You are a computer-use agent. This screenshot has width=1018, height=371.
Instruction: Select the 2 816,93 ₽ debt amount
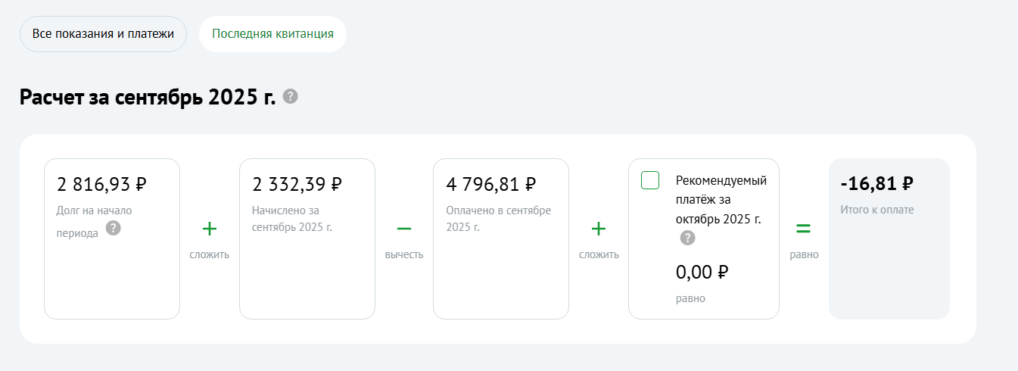click(102, 184)
